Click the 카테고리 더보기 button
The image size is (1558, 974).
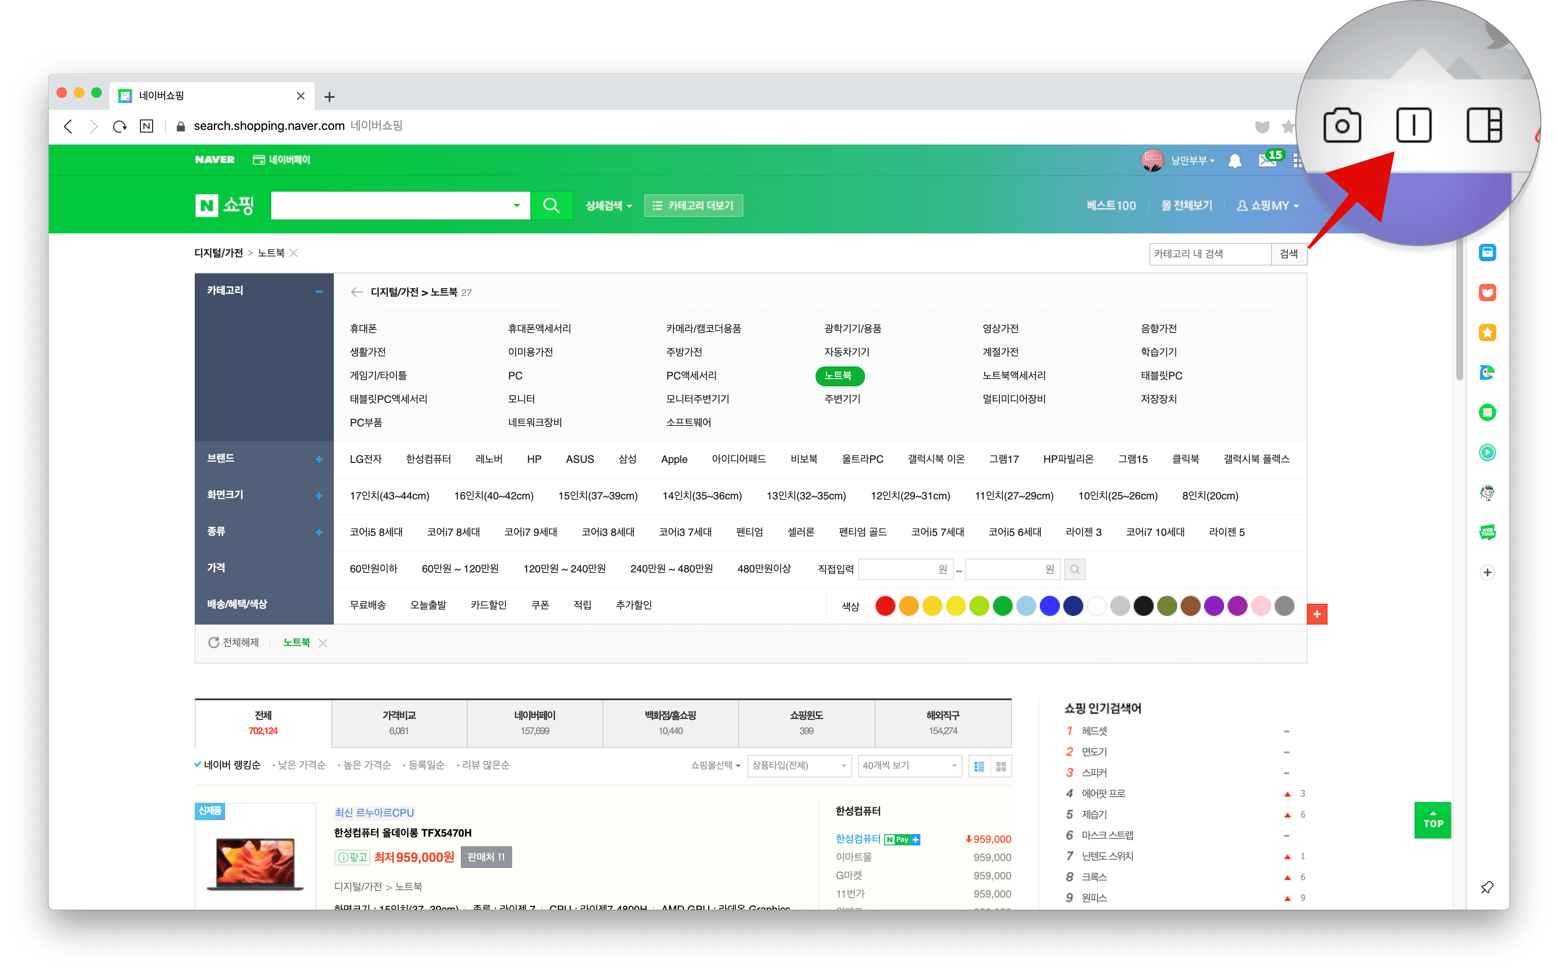pyautogui.click(x=693, y=206)
